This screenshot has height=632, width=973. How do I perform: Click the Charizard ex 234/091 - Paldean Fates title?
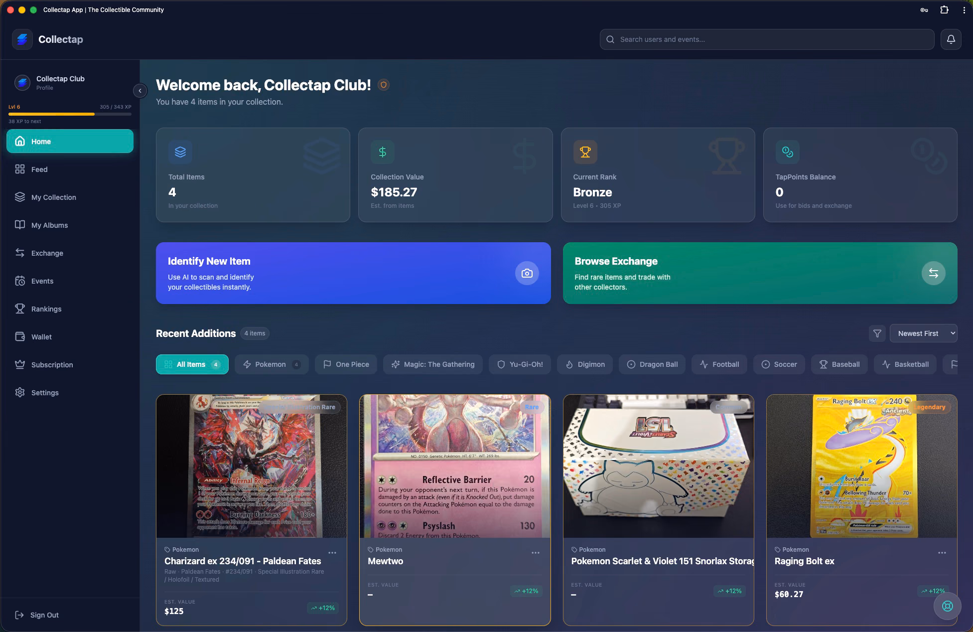243,561
